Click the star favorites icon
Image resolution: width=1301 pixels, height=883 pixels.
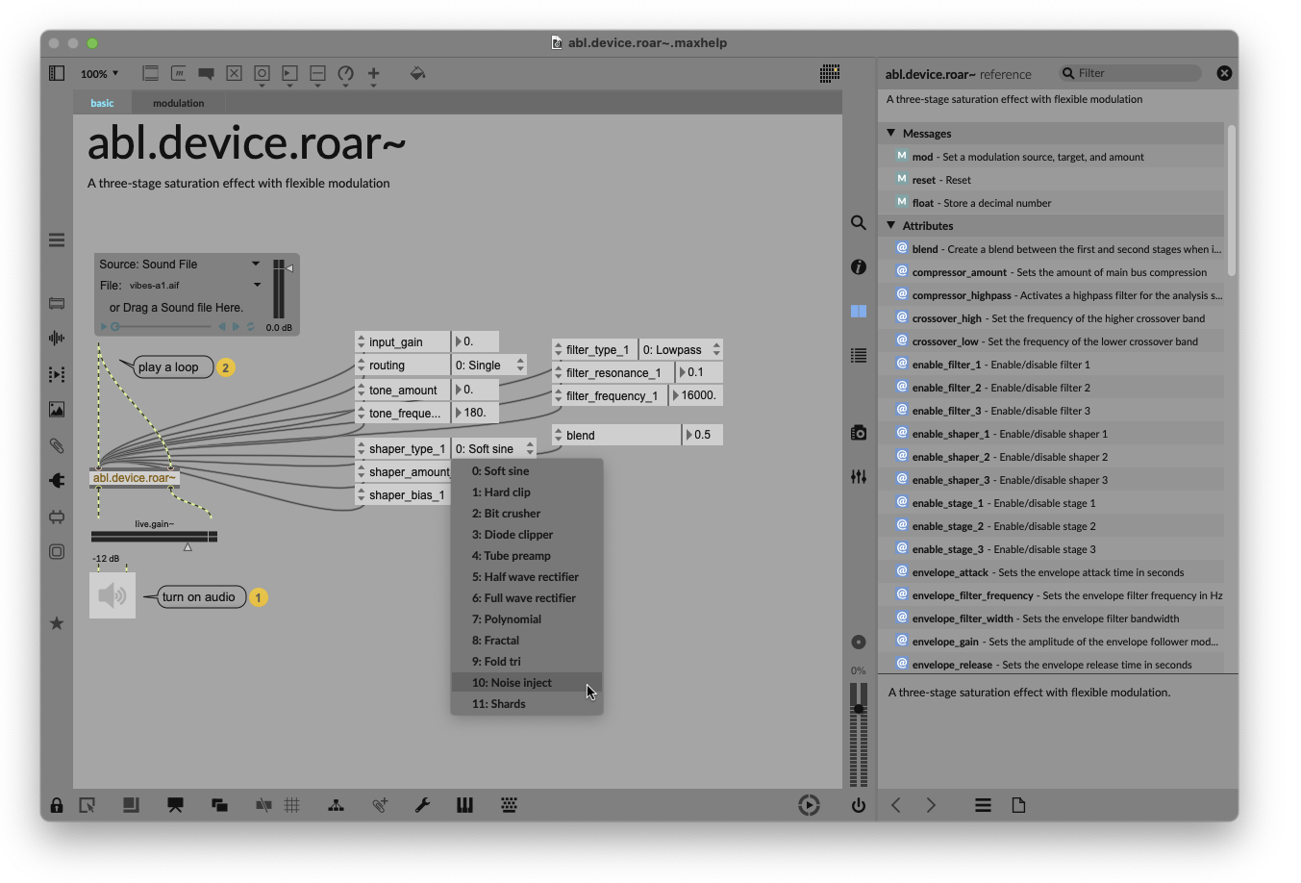pyautogui.click(x=57, y=623)
